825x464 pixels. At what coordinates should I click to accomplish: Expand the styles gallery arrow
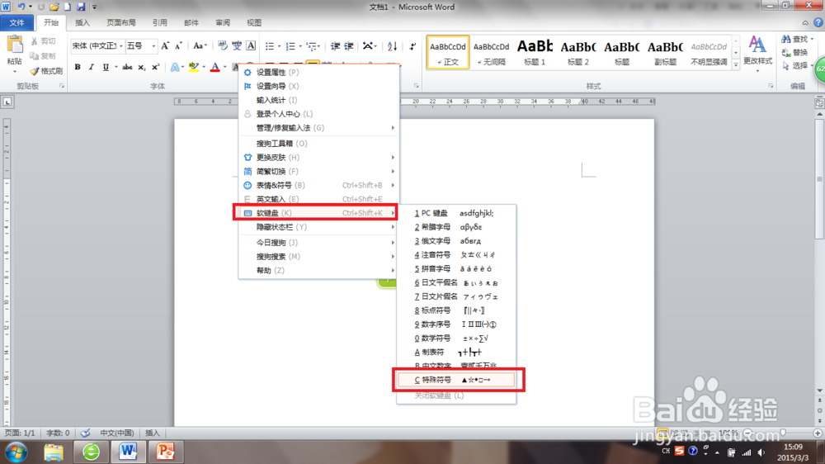(x=736, y=64)
